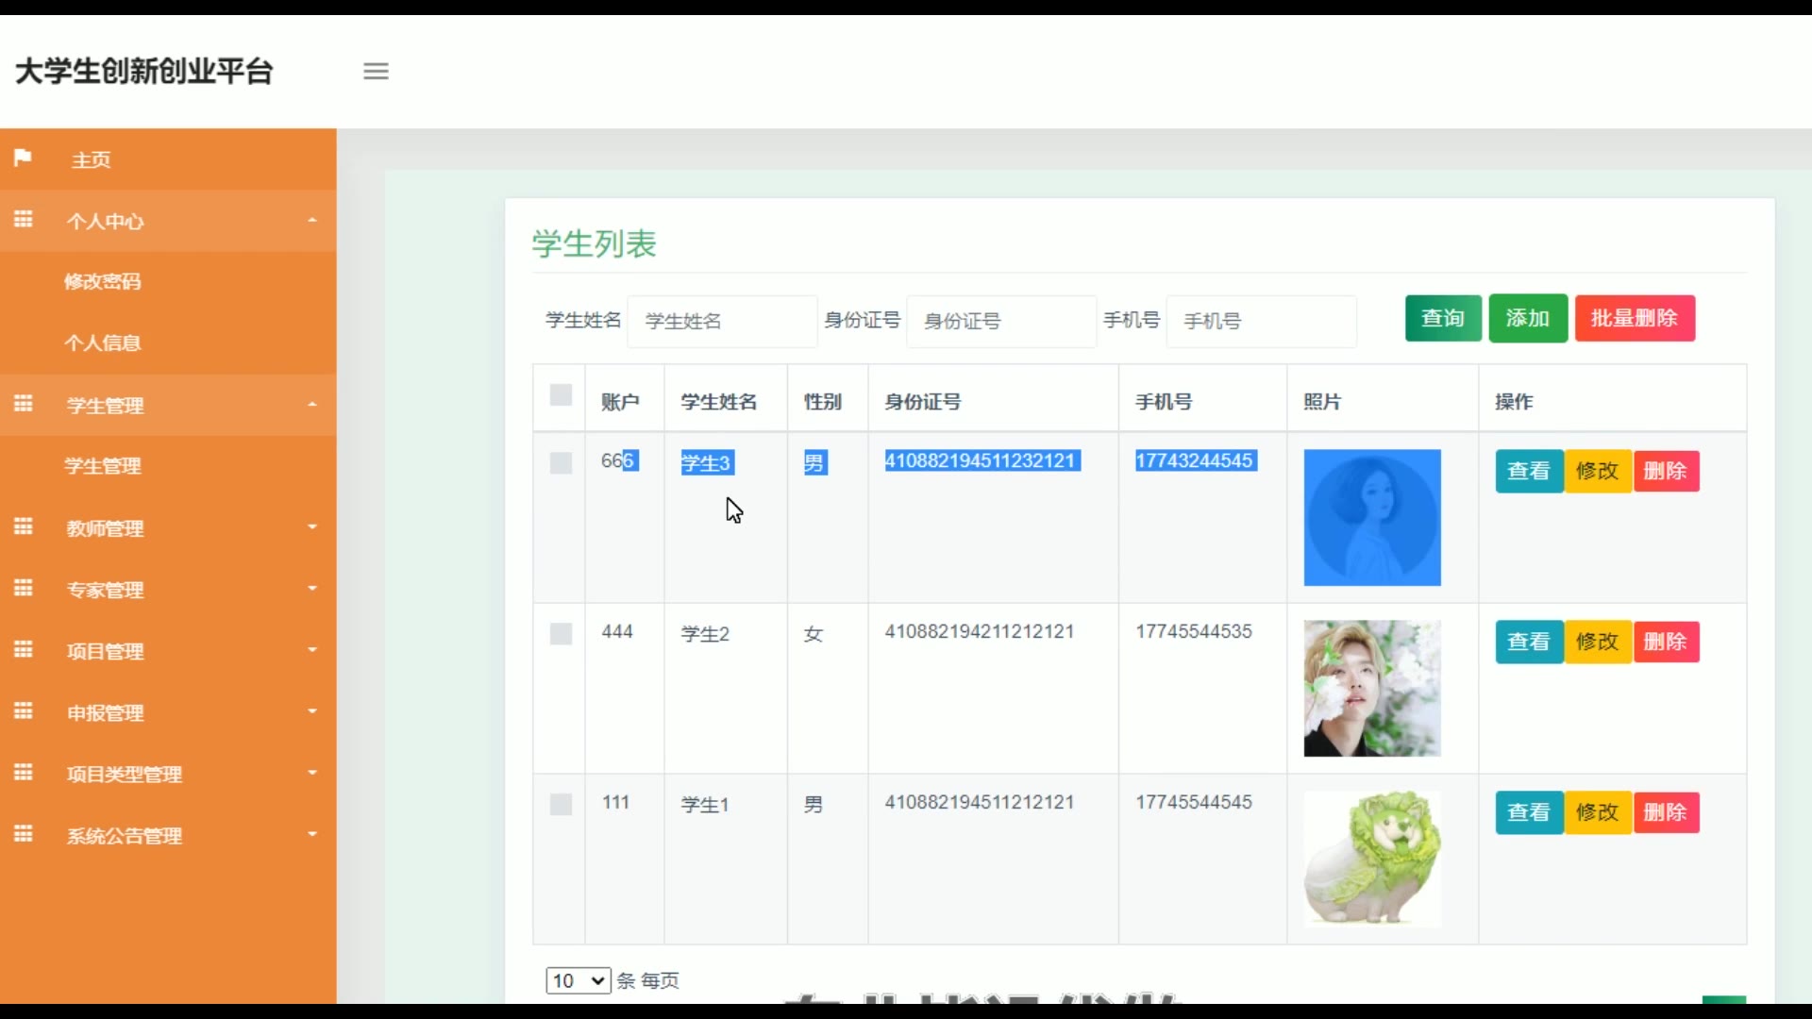Image resolution: width=1812 pixels, height=1019 pixels.
Task: Open 修改密码 menu item
Action: (103, 281)
